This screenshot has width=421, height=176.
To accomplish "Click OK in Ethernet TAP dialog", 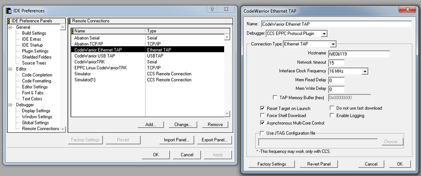I will coord(400,164).
